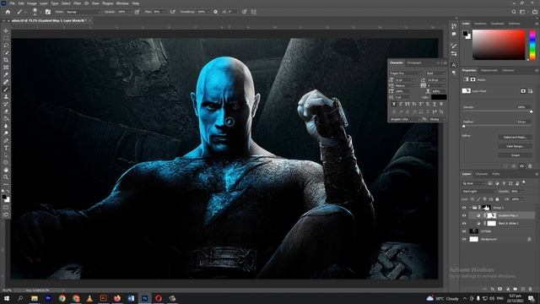Click the text color swatch in Character panel

point(439,98)
